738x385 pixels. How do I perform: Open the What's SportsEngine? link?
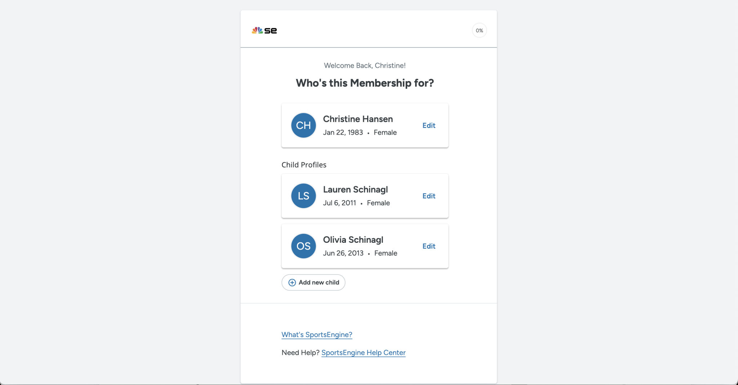pyautogui.click(x=317, y=335)
